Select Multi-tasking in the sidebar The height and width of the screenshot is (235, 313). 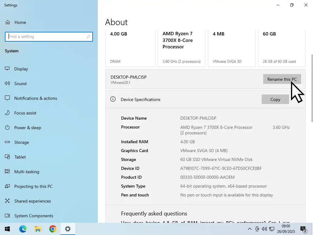click(27, 172)
